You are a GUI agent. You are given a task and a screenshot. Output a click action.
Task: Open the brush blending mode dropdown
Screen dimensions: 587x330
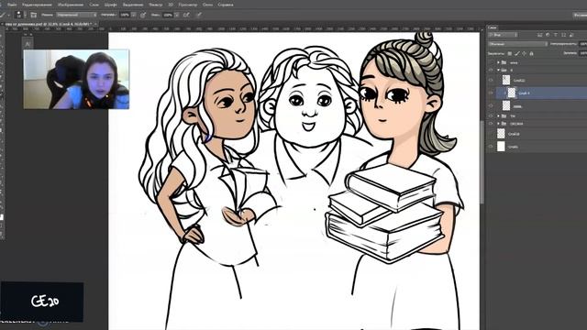(x=76, y=15)
